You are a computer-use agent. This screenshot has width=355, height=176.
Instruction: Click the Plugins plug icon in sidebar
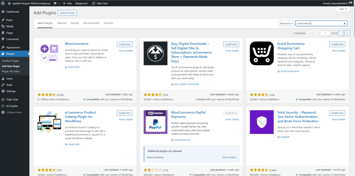point(3,54)
